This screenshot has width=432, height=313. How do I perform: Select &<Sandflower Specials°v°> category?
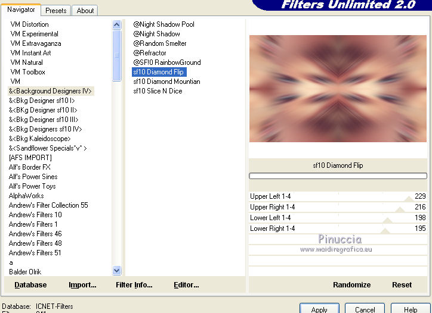tap(48, 148)
